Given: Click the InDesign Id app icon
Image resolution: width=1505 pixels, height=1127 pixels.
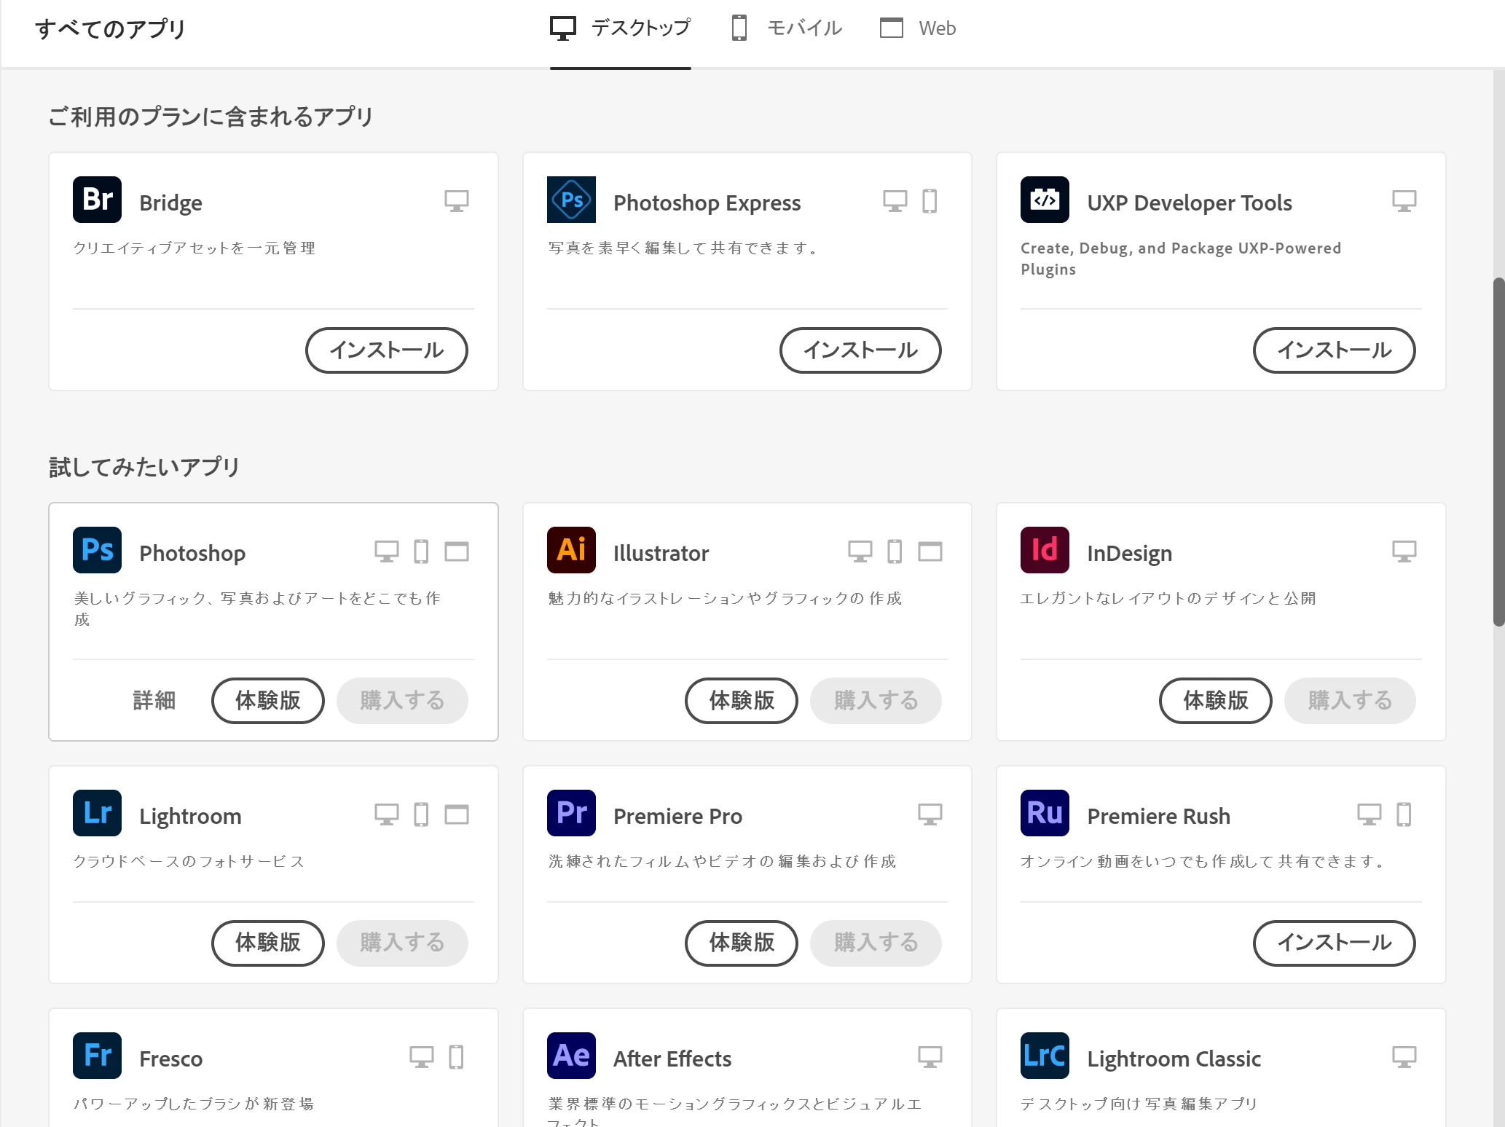Looking at the screenshot, I should pyautogui.click(x=1045, y=550).
